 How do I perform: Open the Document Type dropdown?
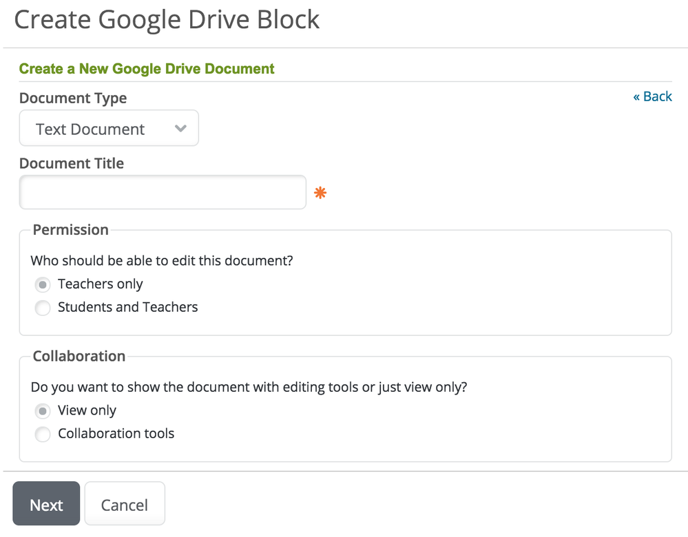pos(108,129)
